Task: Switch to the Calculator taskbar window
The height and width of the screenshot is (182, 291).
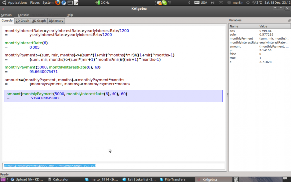Action: click(59, 179)
